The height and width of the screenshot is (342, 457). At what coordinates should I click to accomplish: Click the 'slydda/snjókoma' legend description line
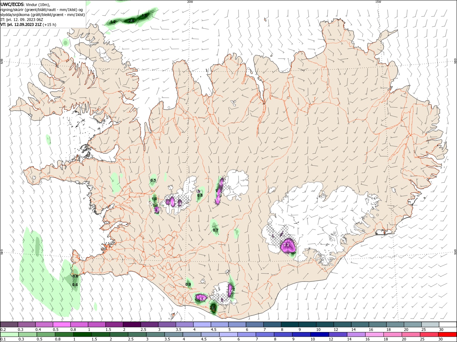42,15
